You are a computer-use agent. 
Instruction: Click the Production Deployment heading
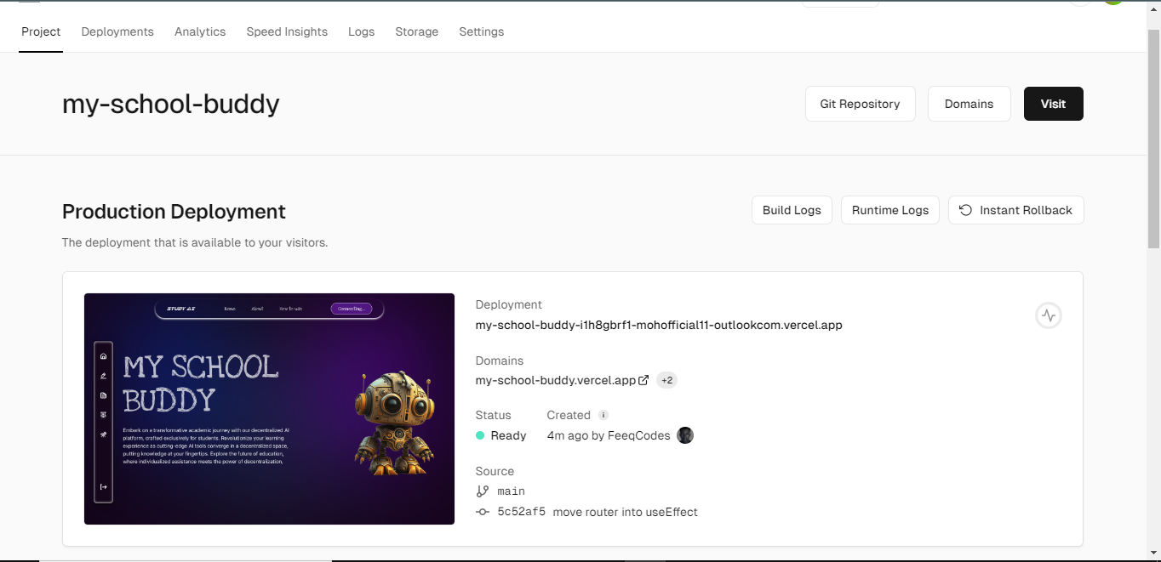[x=174, y=211]
